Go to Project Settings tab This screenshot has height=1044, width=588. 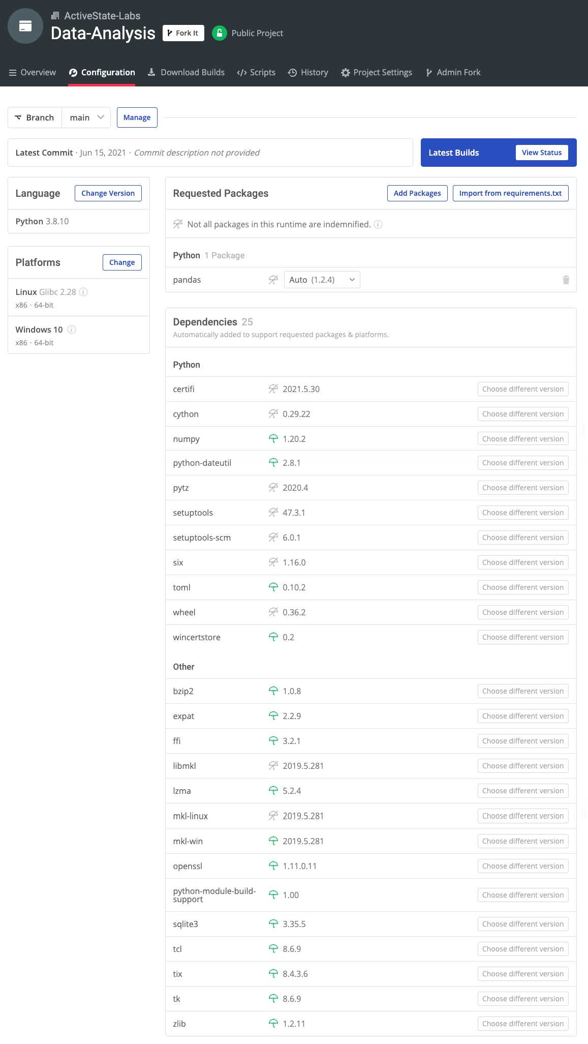377,72
